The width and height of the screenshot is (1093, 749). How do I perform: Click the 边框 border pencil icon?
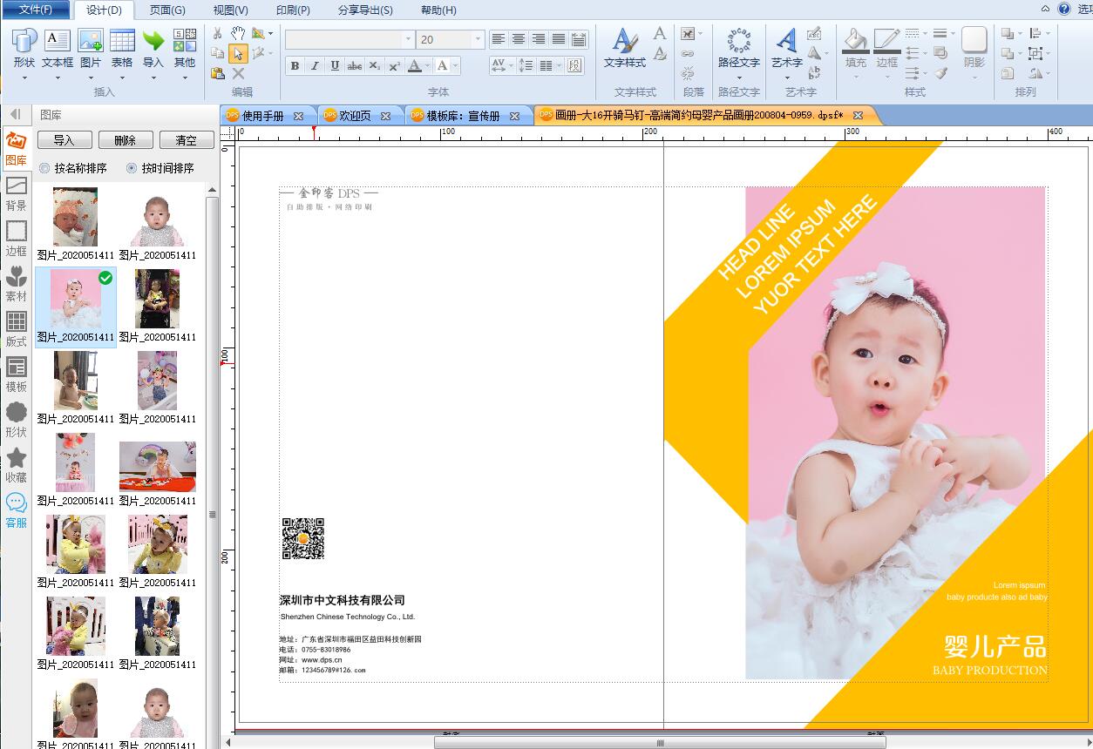886,40
